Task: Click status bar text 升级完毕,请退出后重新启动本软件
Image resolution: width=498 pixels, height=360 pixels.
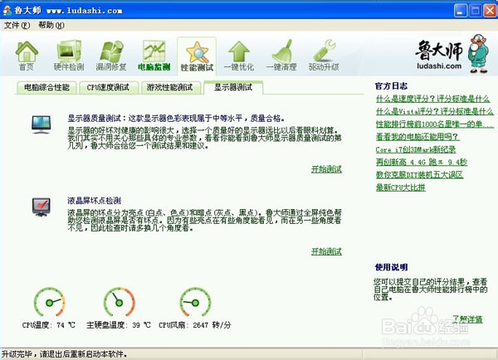Action: pos(65,354)
